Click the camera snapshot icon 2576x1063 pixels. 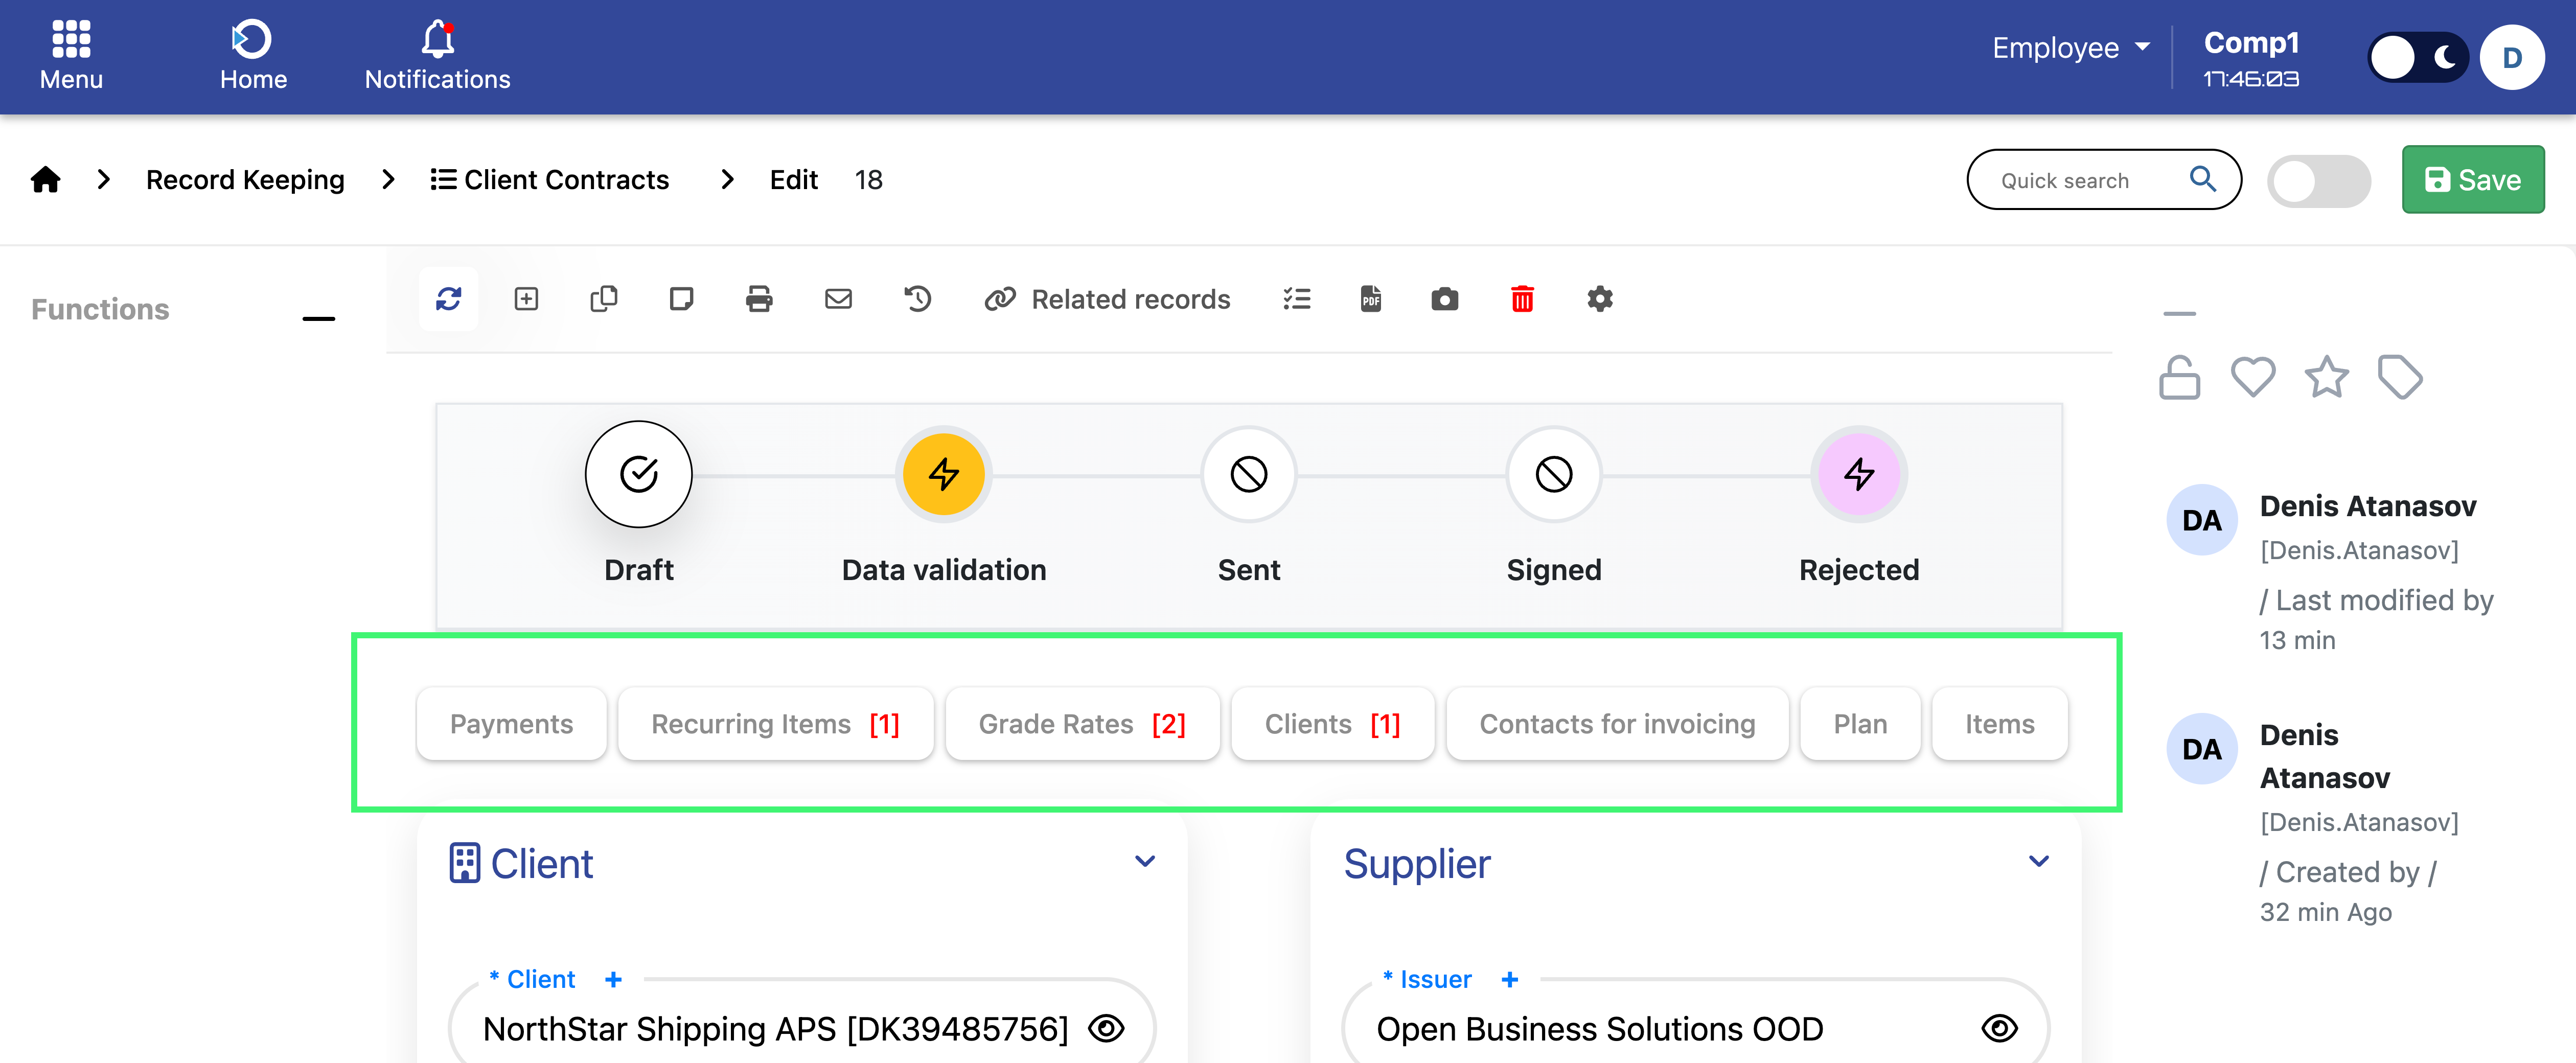1445,299
